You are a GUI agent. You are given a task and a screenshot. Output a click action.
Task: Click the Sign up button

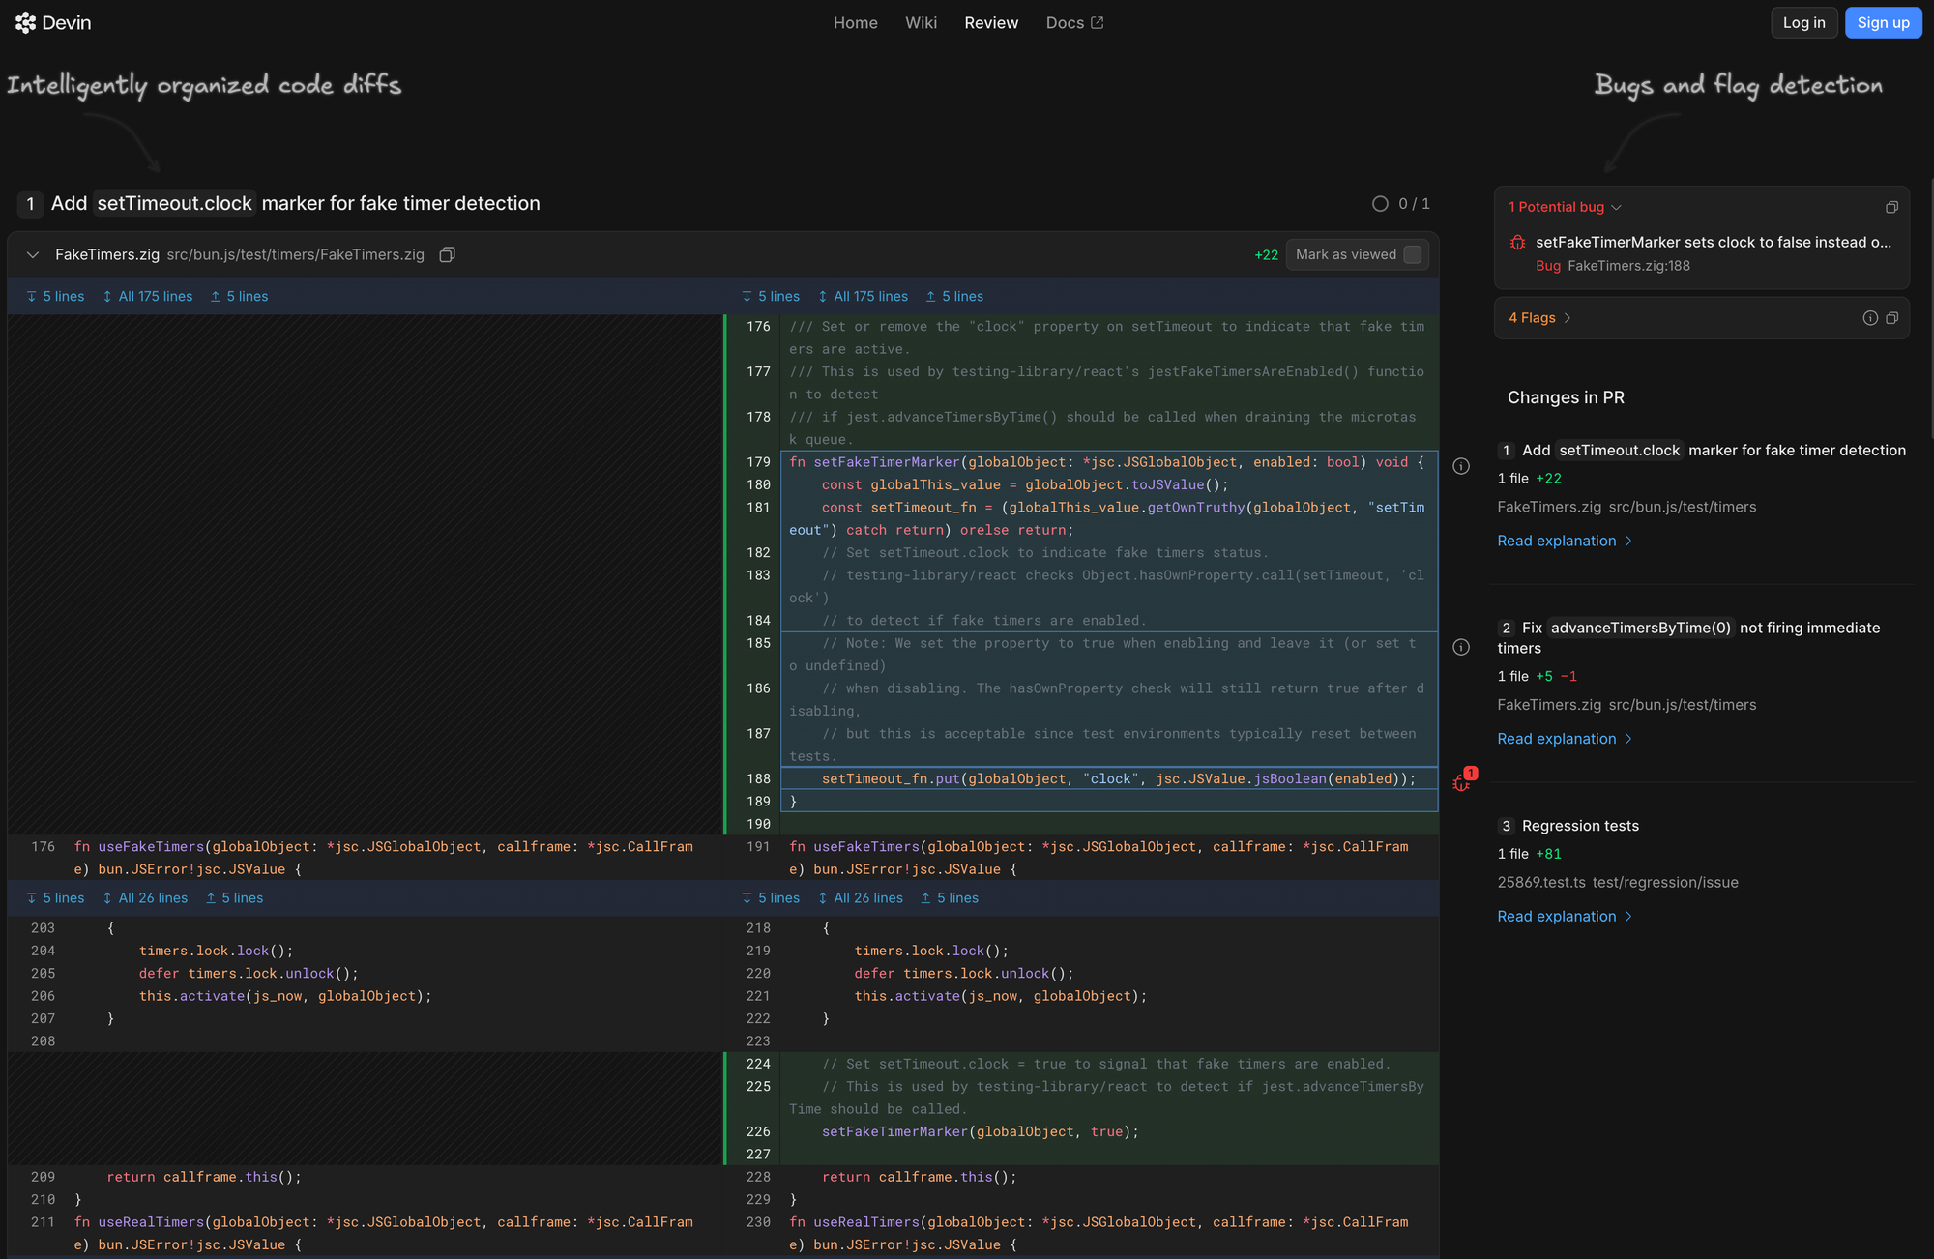[x=1882, y=22]
